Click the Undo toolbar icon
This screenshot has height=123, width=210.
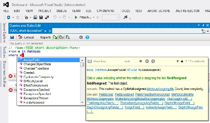coord(55,17)
